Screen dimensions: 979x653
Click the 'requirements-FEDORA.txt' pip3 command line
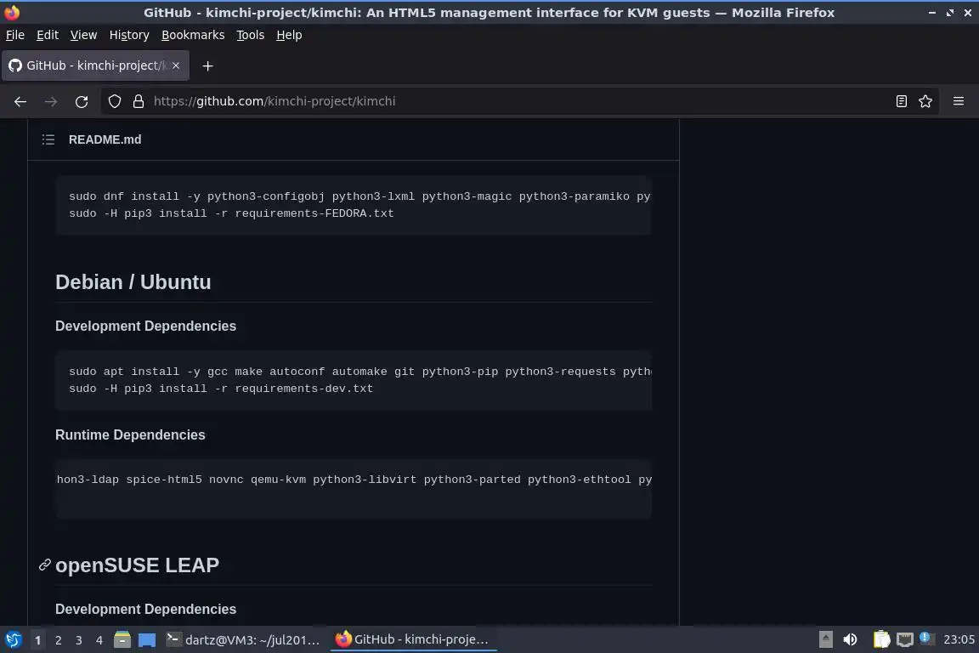coord(232,213)
